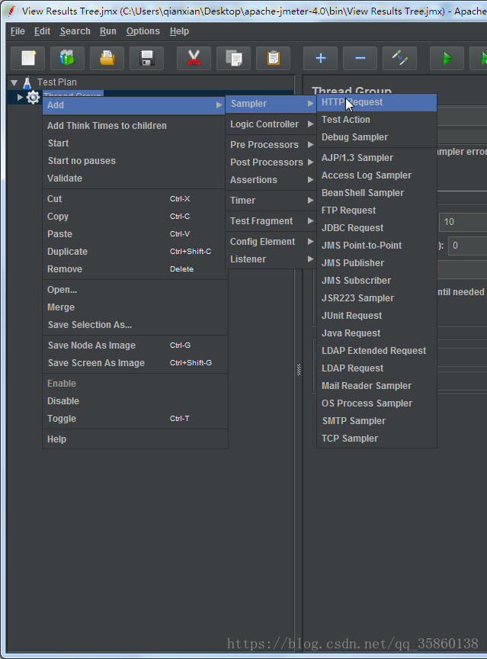Image resolution: width=487 pixels, height=659 pixels.
Task: Expand the Assertions submenu
Action: coord(271,180)
